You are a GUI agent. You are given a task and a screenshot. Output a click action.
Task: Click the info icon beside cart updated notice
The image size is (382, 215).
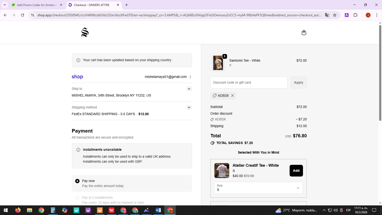click(x=78, y=60)
